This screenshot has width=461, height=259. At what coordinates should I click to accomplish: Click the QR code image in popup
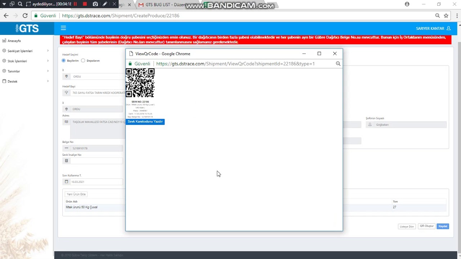pos(140,83)
